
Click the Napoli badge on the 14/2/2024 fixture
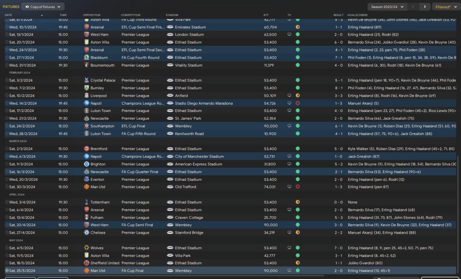point(86,103)
